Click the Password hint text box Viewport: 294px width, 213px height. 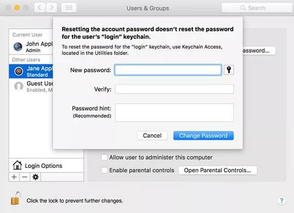pos(174,112)
